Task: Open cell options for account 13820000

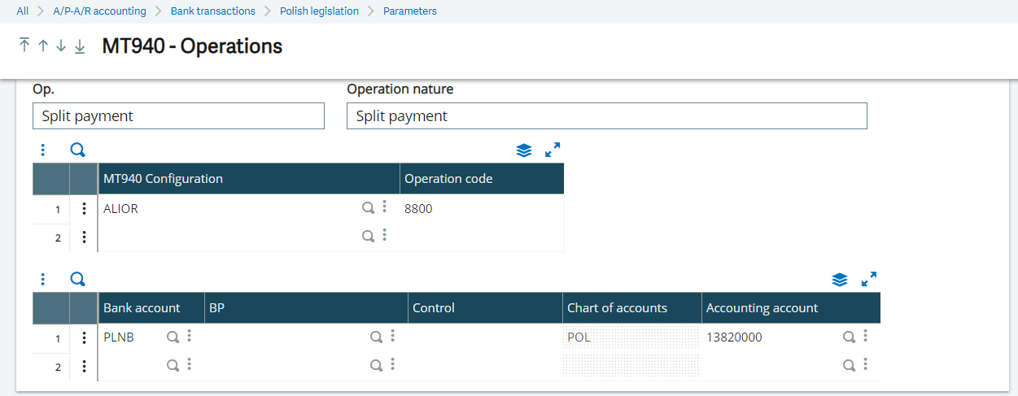Action: 865,336
